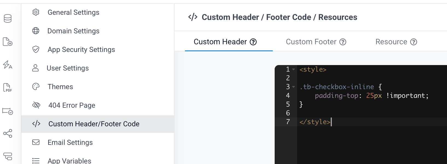Click line 6 in the code editor
This screenshot has width=447, height=164.
tap(356, 113)
